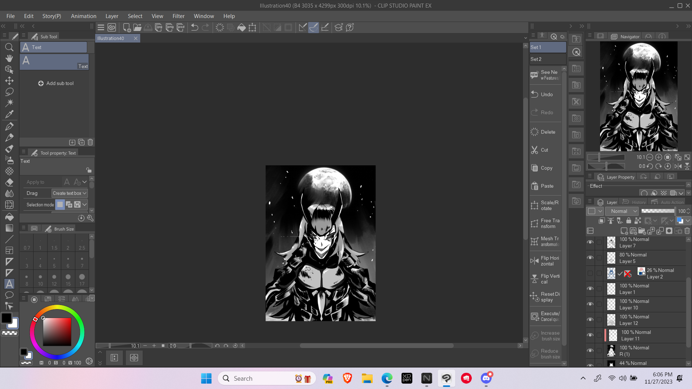Select the Eraser tool
This screenshot has height=389, width=692.
pyautogui.click(x=9, y=182)
